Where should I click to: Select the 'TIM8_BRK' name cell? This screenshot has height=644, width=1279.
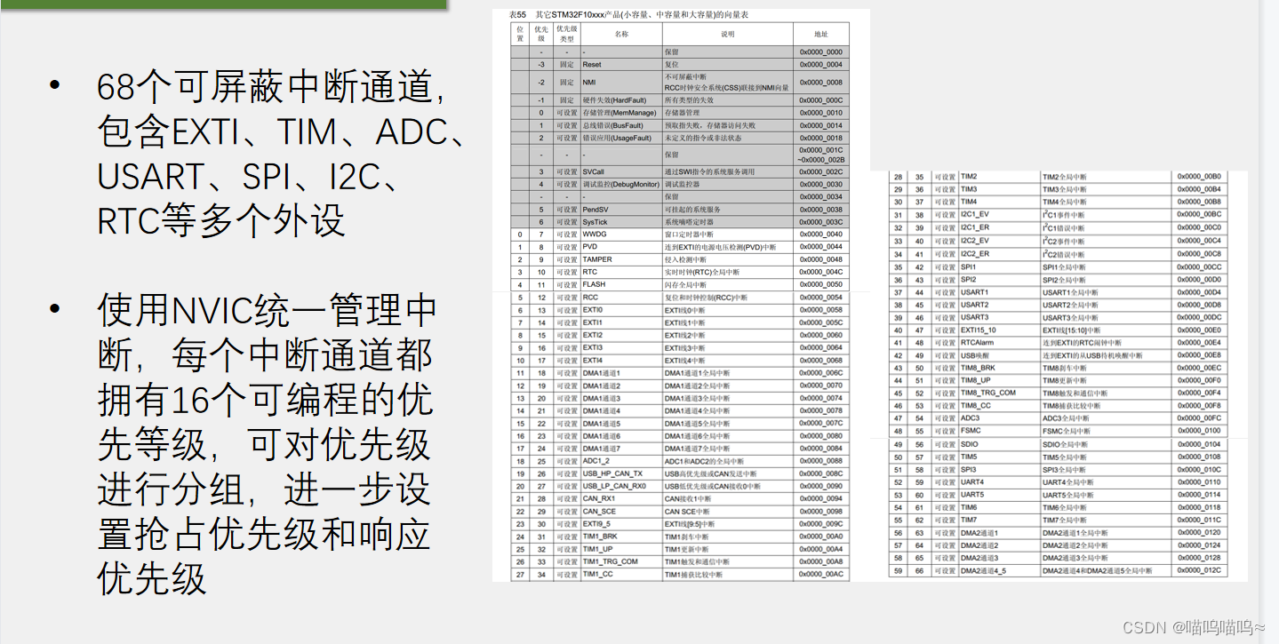point(1000,368)
